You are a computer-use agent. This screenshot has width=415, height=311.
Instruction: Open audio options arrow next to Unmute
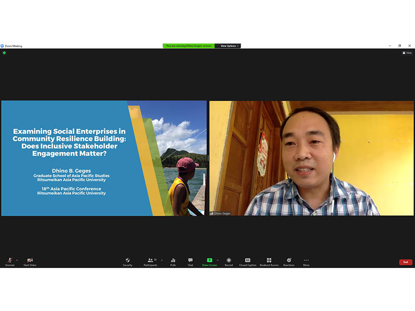(x=17, y=260)
